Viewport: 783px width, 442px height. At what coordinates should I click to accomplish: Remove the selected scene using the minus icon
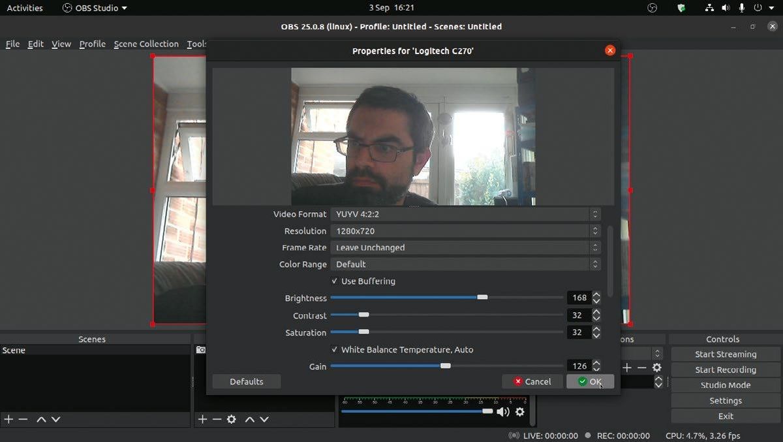point(23,419)
